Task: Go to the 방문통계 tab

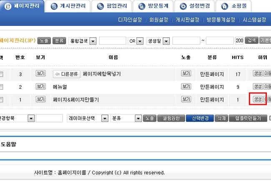Action: [x=153, y=6]
